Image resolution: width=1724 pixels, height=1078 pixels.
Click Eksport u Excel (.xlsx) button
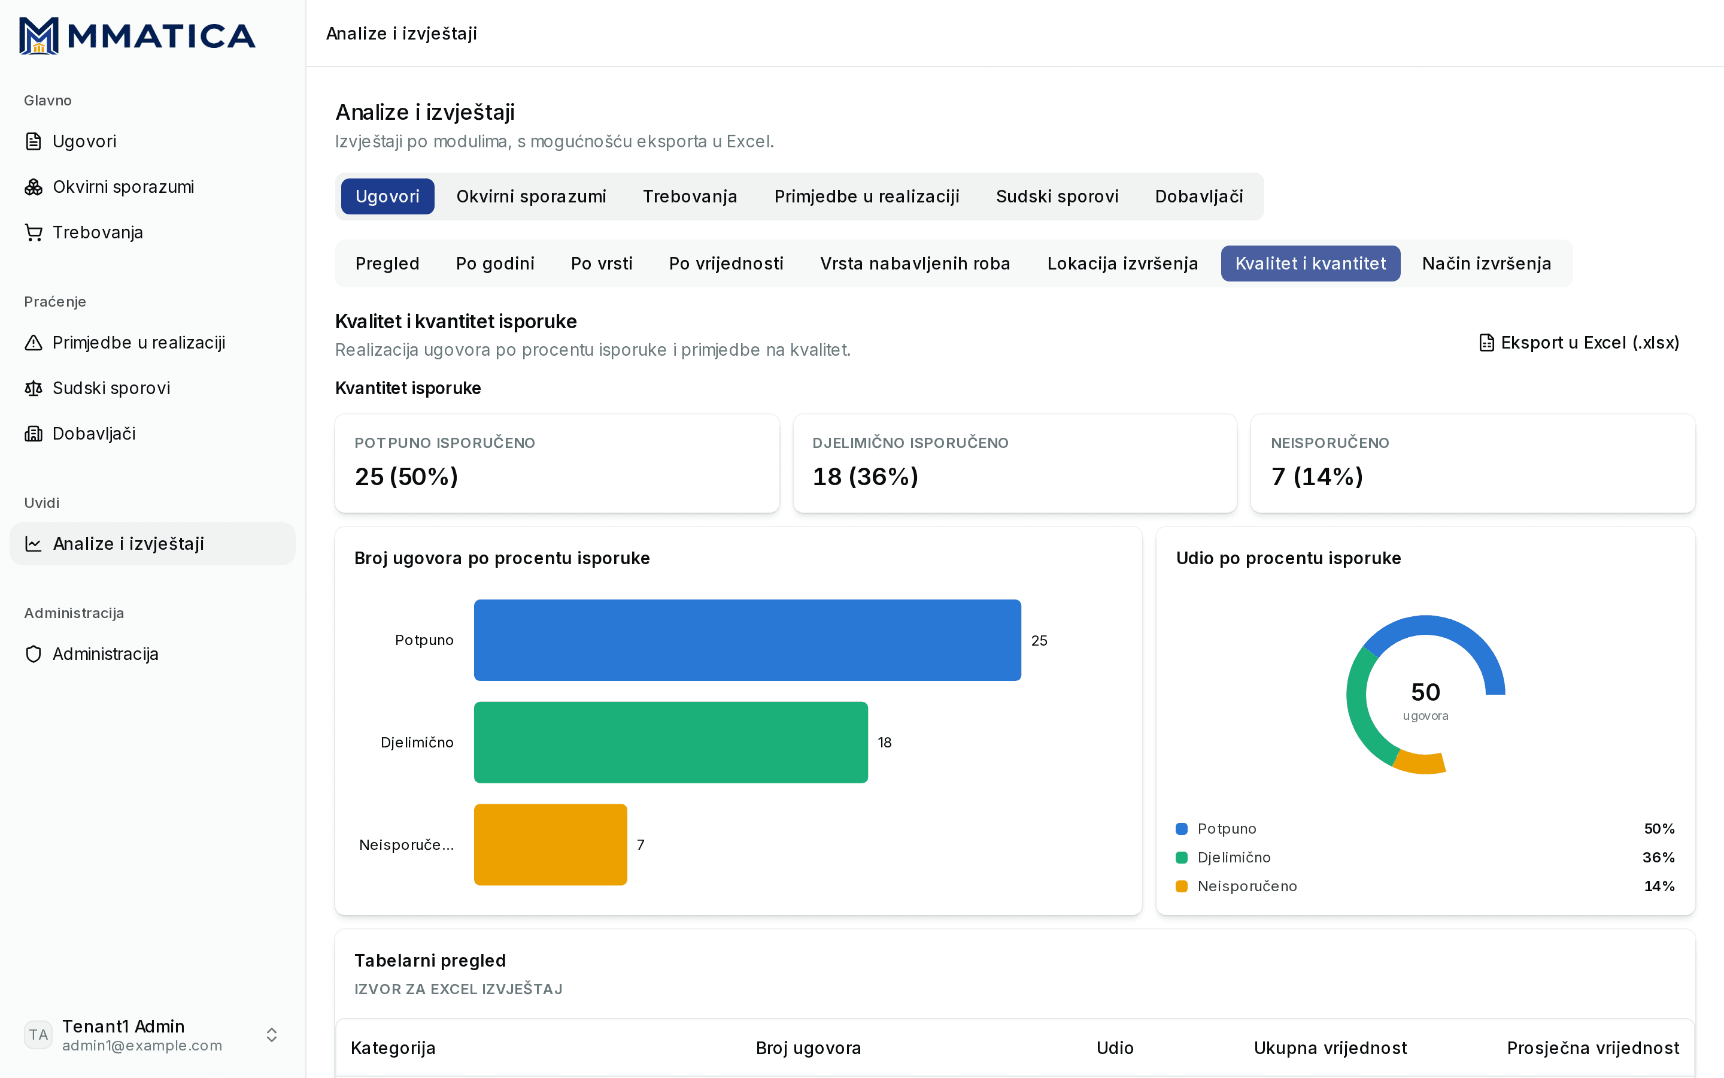[1579, 343]
